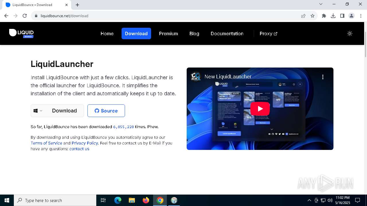
Task: Click the Download button for LiquidLauncher
Action: pos(65,111)
